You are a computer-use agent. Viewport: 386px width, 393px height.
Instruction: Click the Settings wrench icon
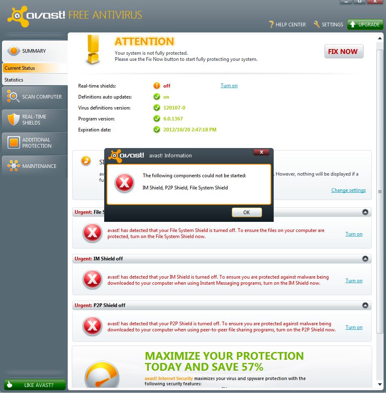point(316,24)
